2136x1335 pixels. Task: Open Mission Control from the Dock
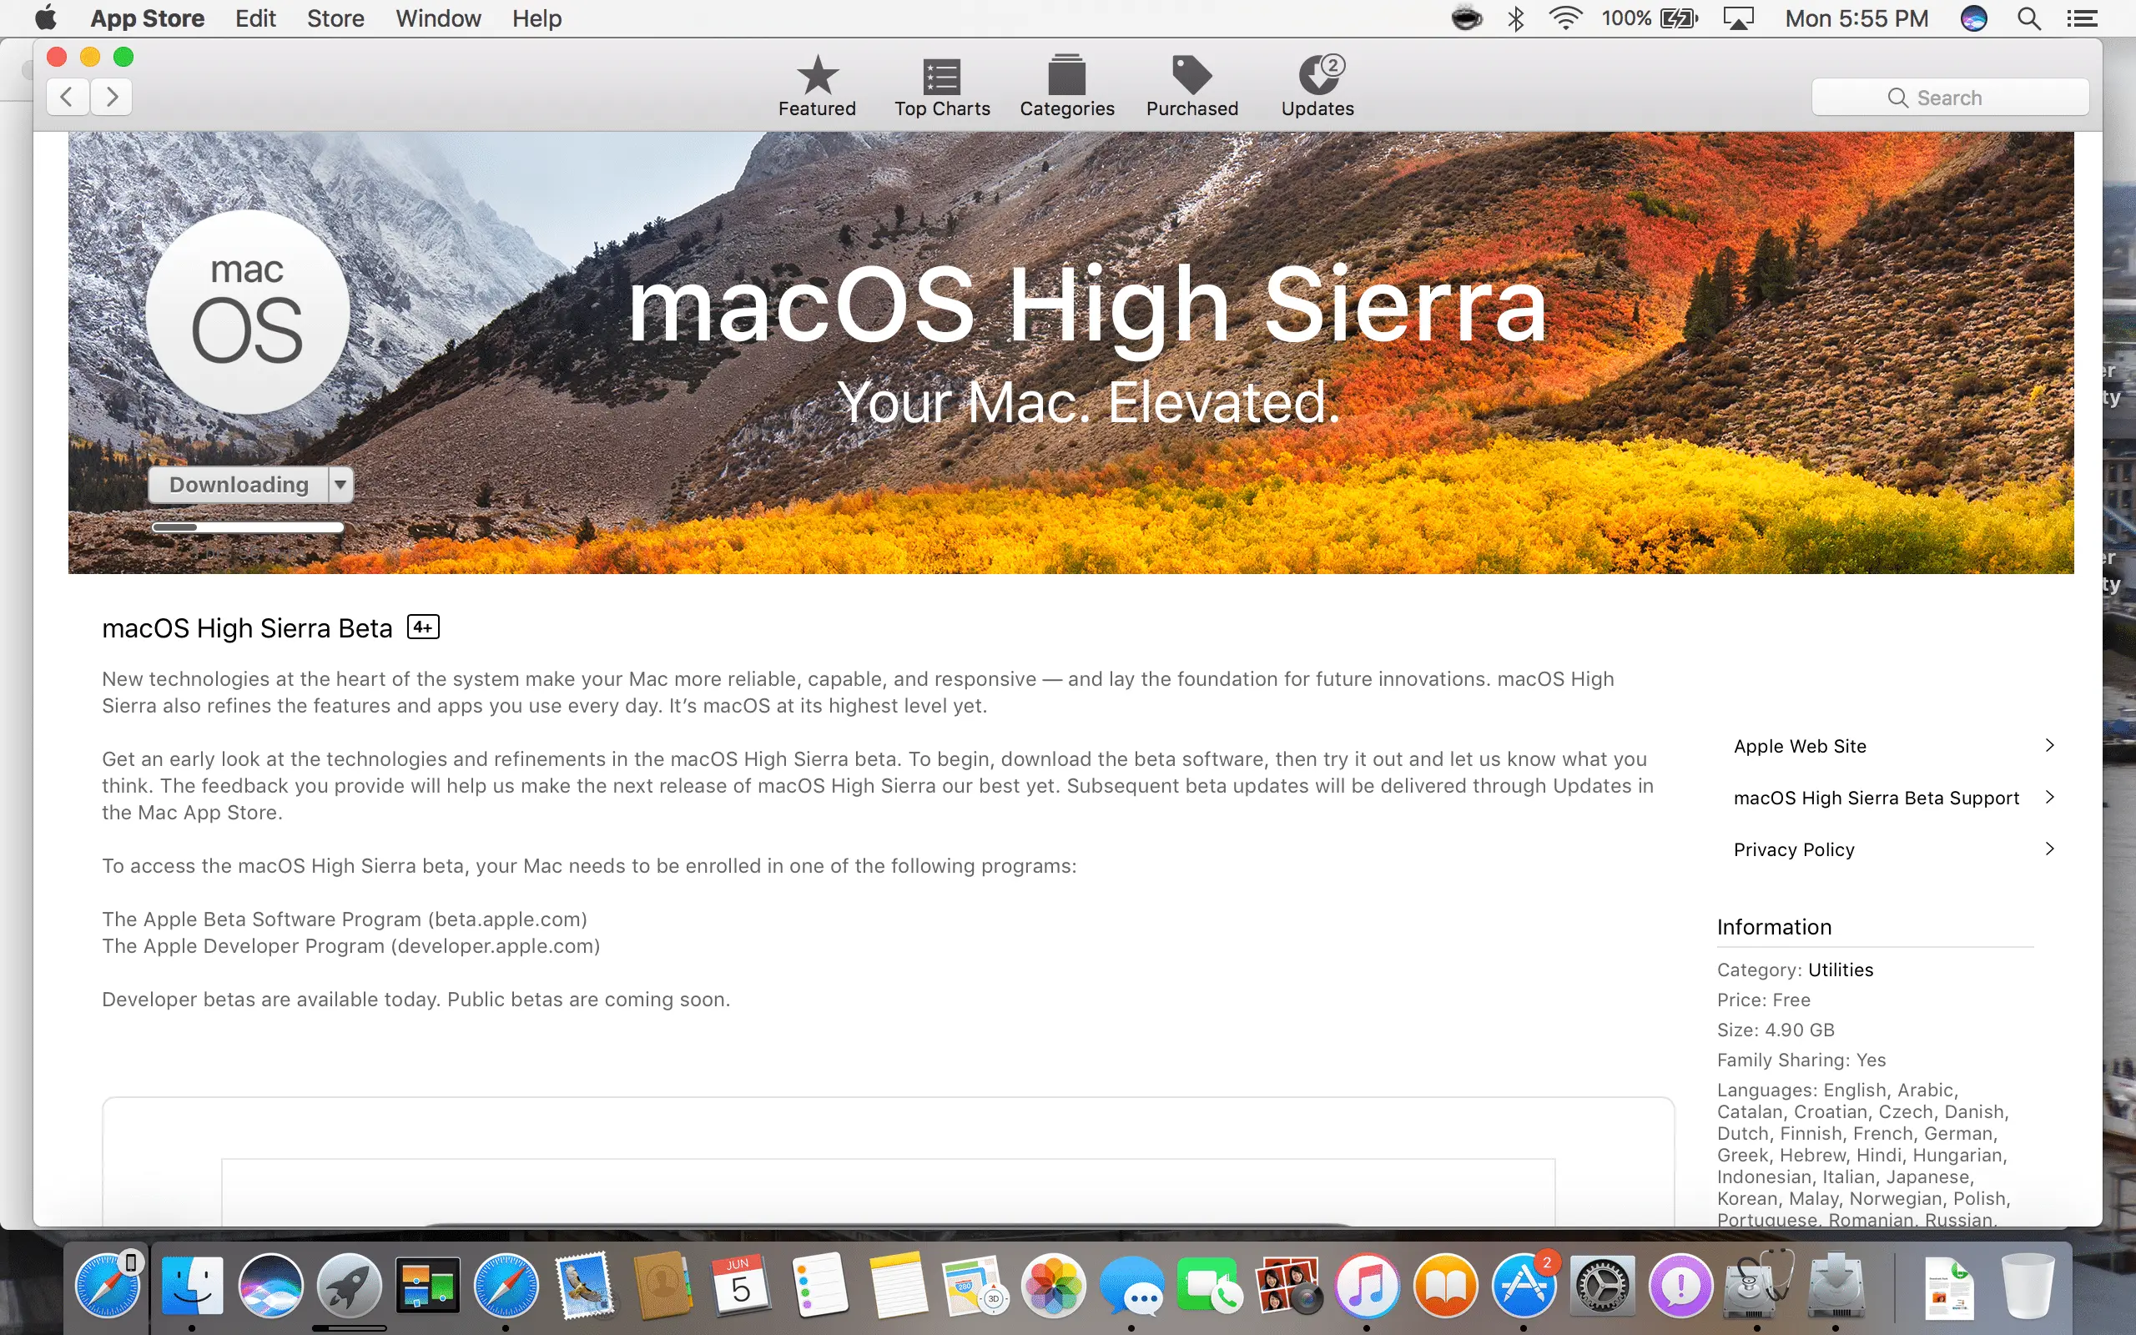pos(427,1286)
